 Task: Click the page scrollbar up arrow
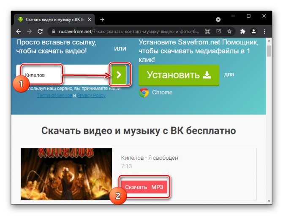tap(269, 41)
